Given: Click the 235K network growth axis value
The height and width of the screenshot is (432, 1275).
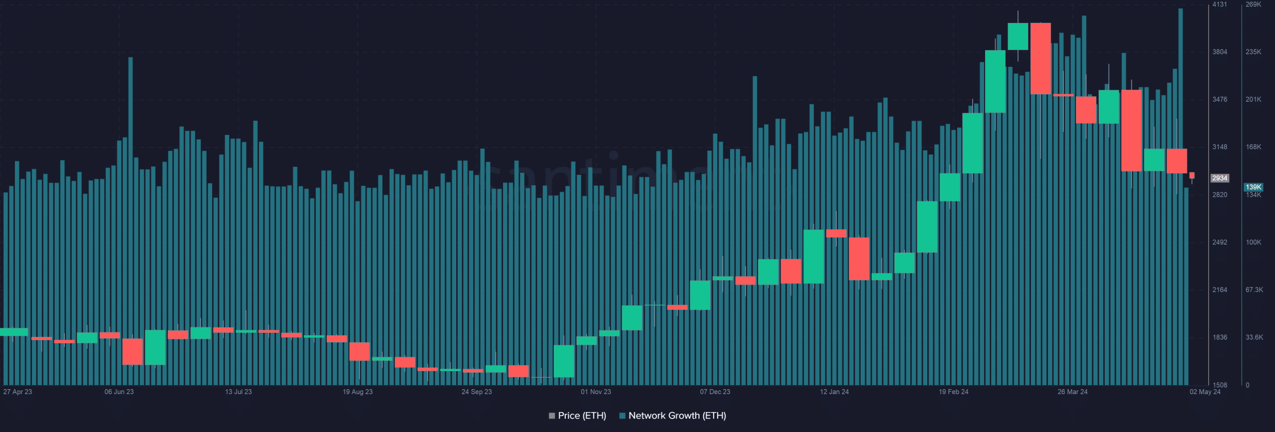Looking at the screenshot, I should 1253,52.
